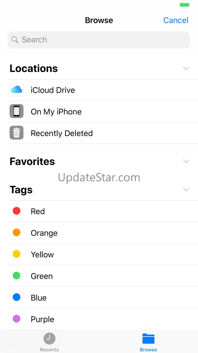
Task: Focus the Search field
Action: [99, 40]
